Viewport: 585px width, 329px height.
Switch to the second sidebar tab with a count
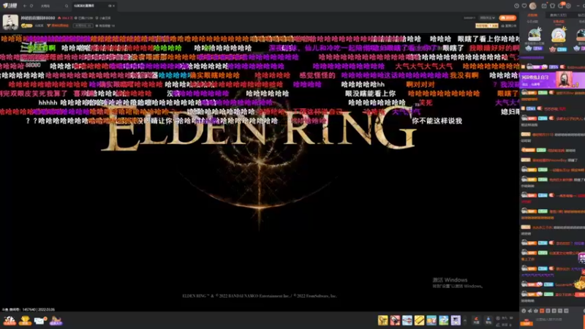tap(558, 15)
